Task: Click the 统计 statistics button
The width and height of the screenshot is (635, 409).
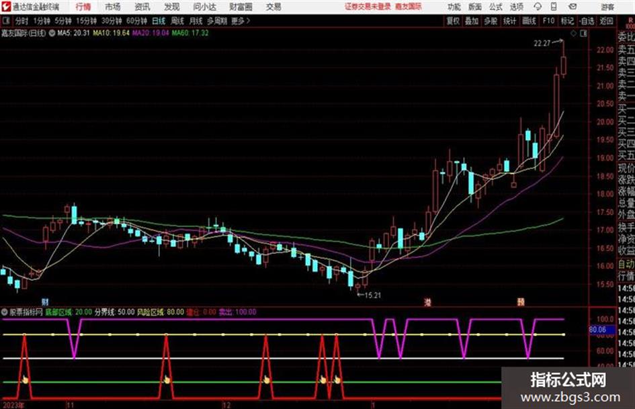Action: [x=509, y=21]
